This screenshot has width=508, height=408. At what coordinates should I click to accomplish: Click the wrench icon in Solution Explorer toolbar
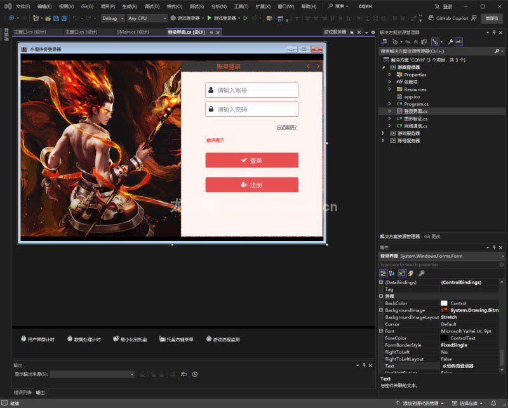[450, 41]
